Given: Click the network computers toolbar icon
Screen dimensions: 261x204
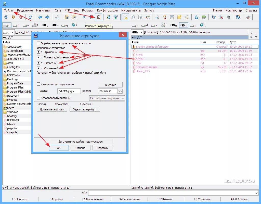Looking at the screenshot, I should tap(116, 17).
